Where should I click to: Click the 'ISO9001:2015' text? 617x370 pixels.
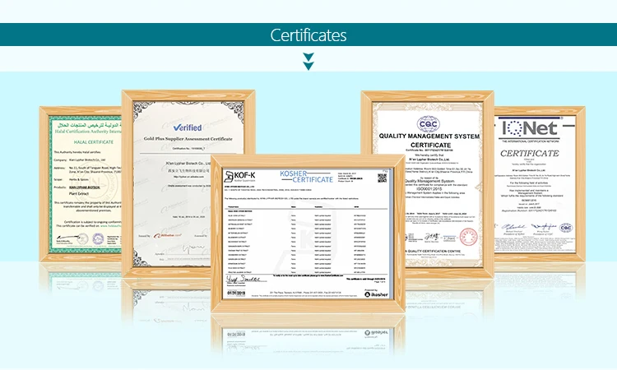pyautogui.click(x=429, y=189)
